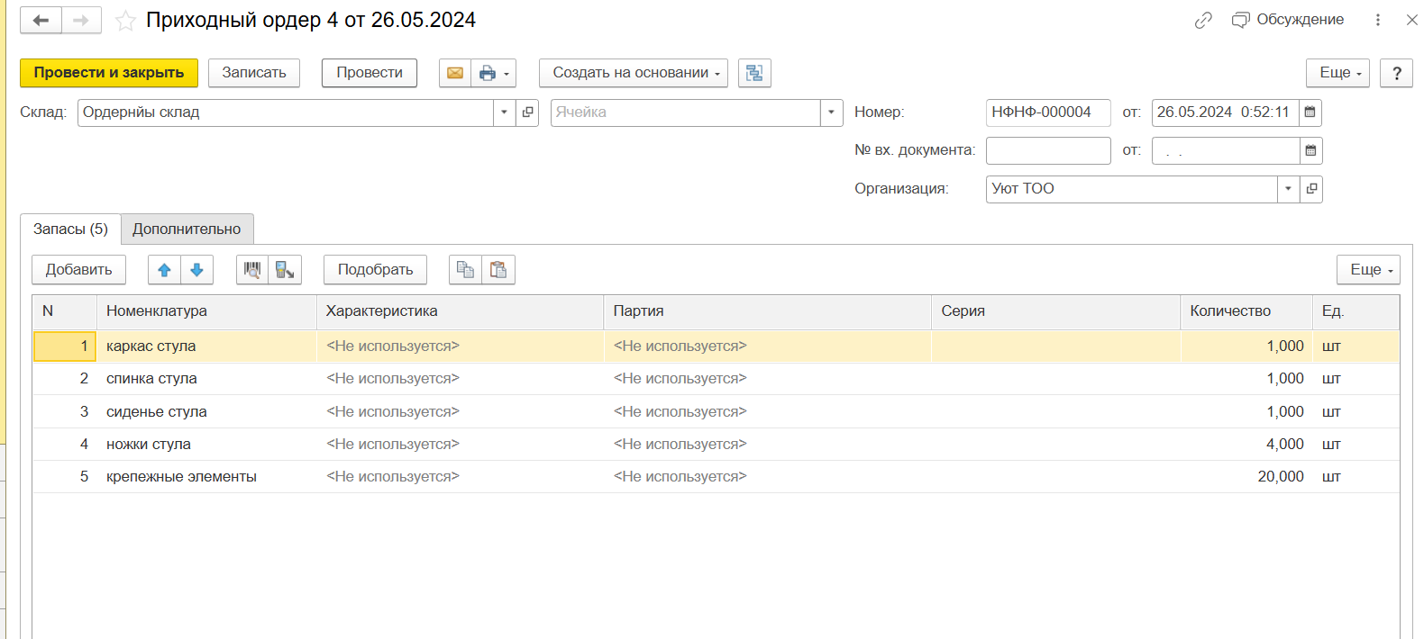Image resolution: width=1424 pixels, height=639 pixels.
Task: Open the Создать на основании dropdown
Action: (x=635, y=73)
